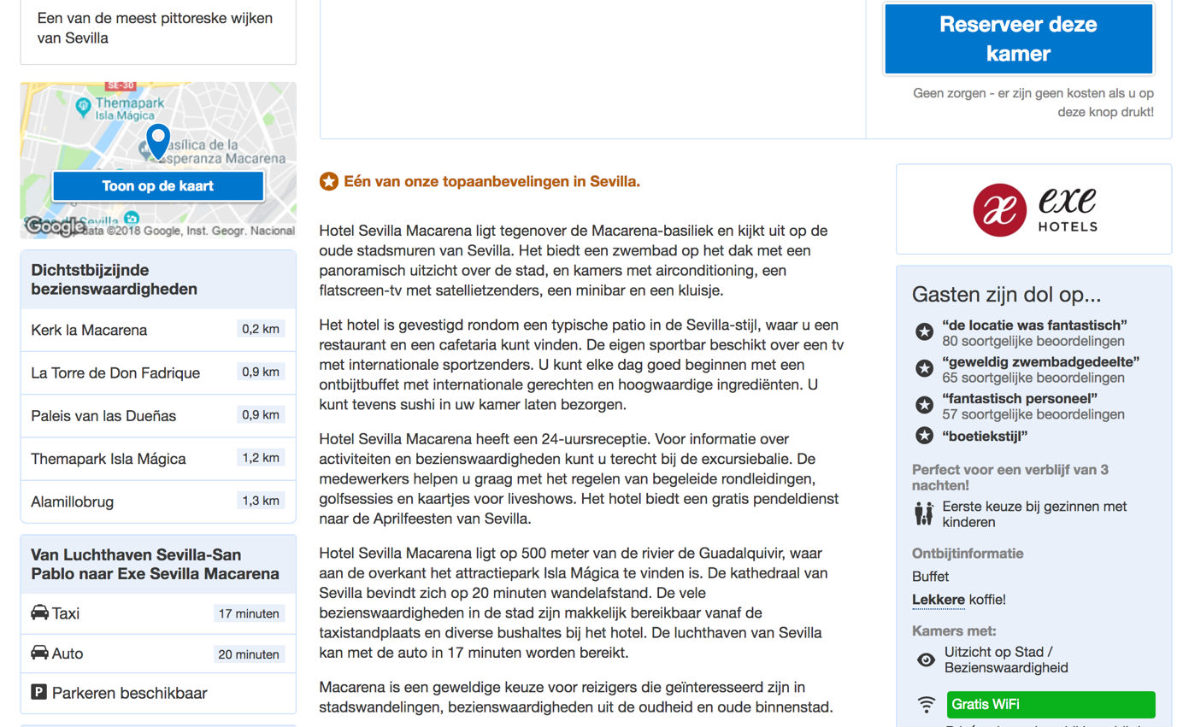
Task: Select Paleis van las Dueñas entry
Action: coord(103,416)
